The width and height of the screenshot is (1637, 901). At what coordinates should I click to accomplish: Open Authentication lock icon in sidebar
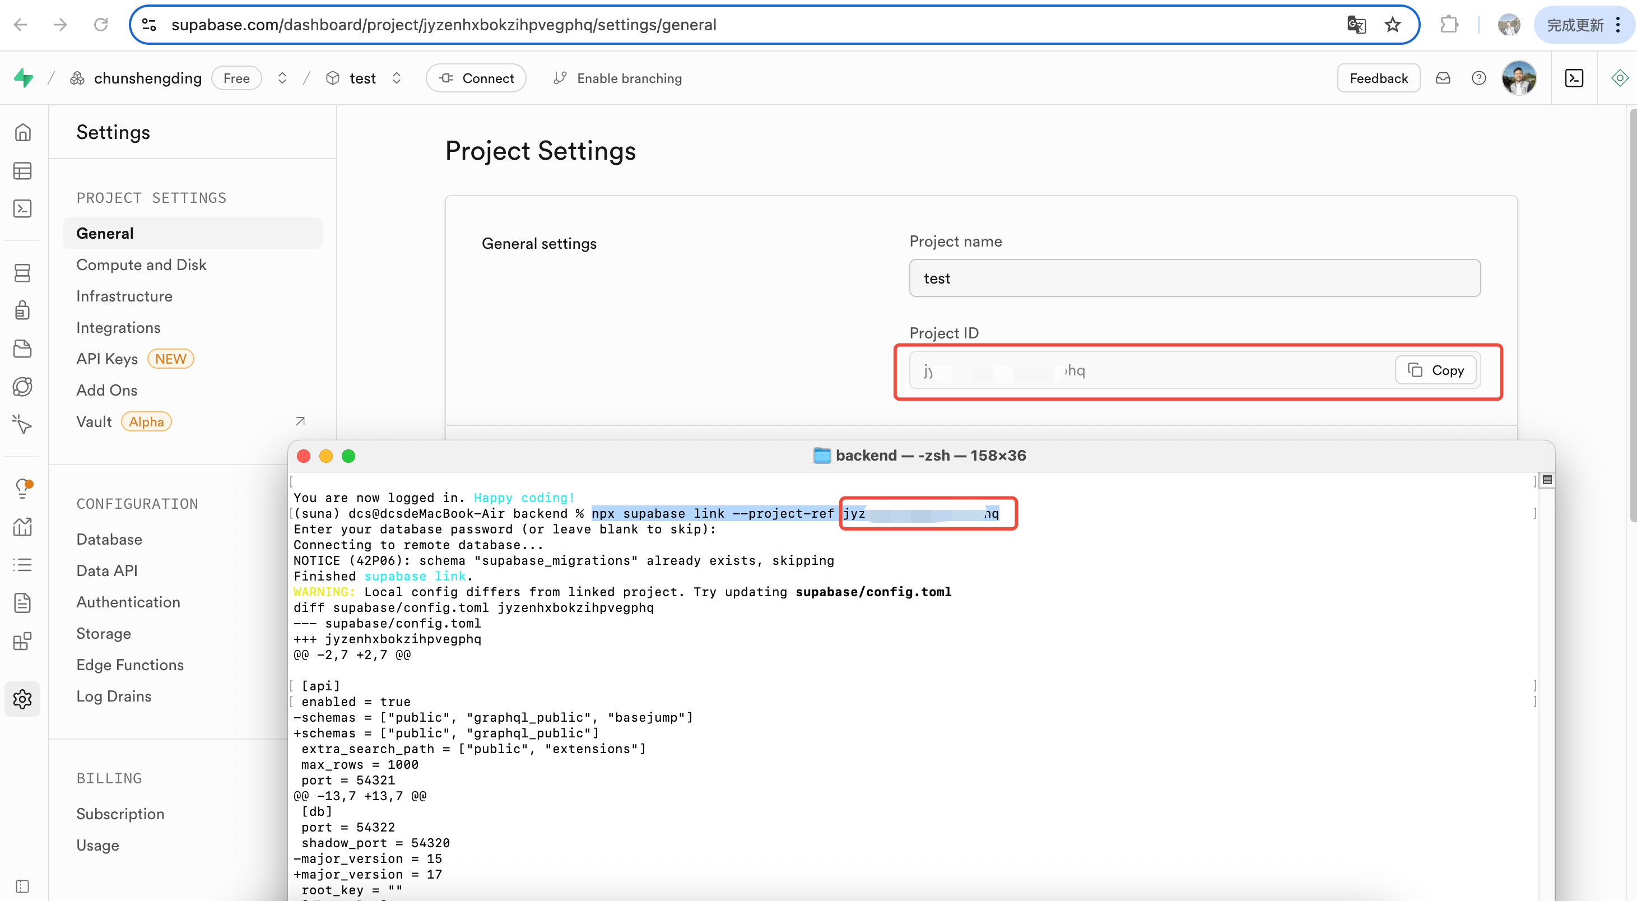[22, 311]
